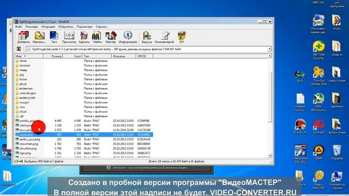
Task: Click the drive/key icon in status bar
Action: coord(19,161)
